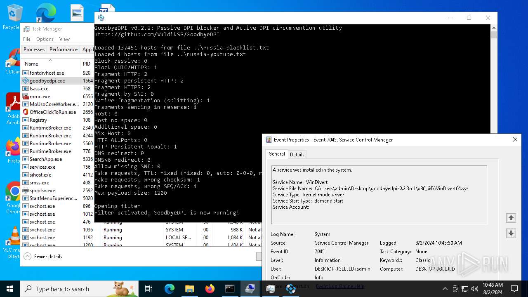The width and height of the screenshot is (528, 297).
Task: Close the Event Properties dialog
Action: click(515, 140)
